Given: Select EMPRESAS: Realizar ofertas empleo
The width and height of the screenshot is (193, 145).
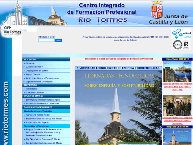Looking at the screenshot, I should tap(43, 100).
